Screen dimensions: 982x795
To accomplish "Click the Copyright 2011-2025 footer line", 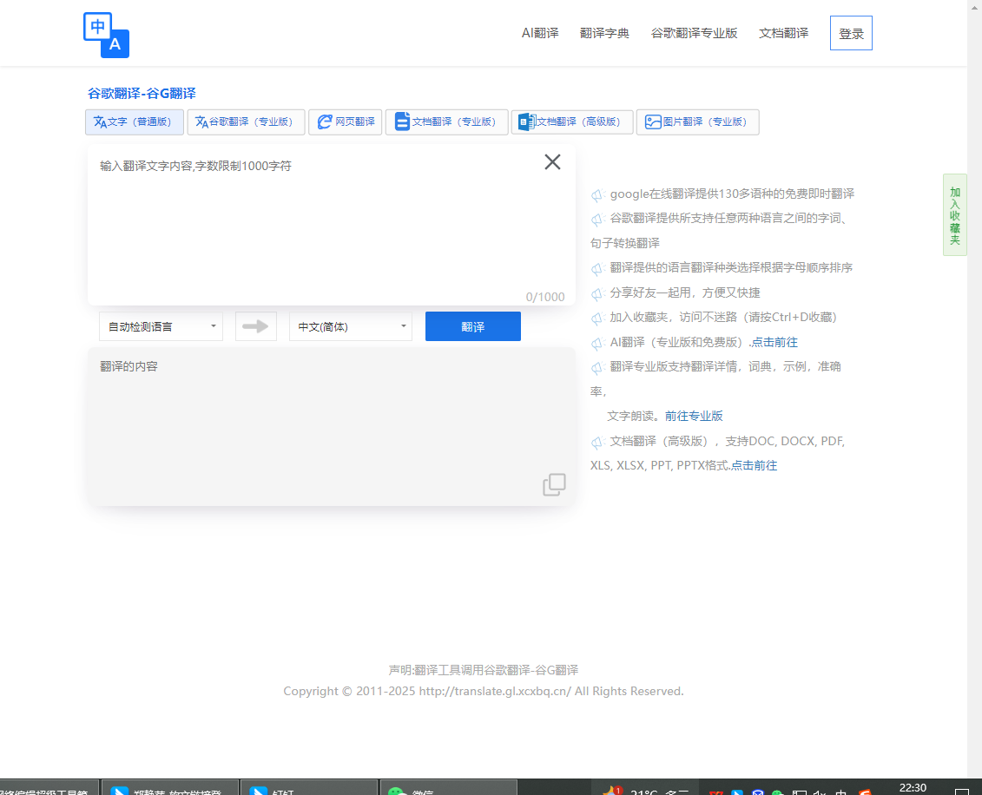I will [x=484, y=692].
